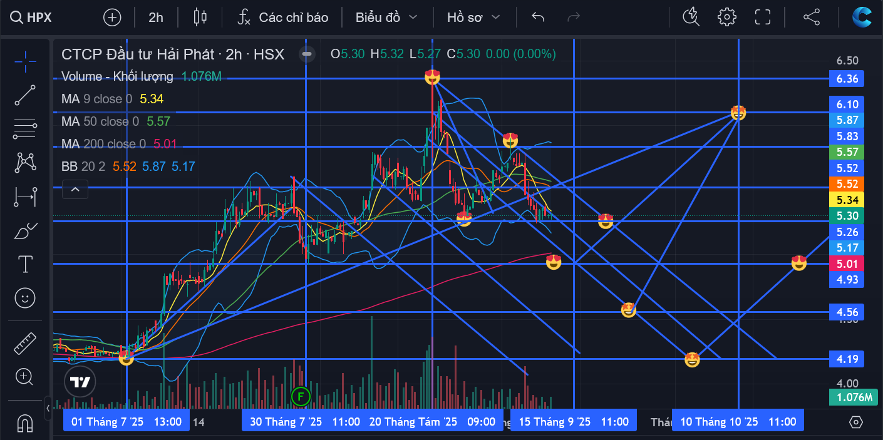Select the emoji marker at the 6.36 peak
The image size is (883, 440).
(x=432, y=77)
